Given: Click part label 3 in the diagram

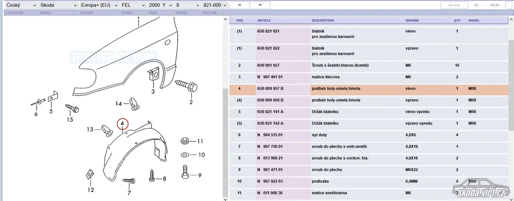Looking at the screenshot, I should click(153, 91).
